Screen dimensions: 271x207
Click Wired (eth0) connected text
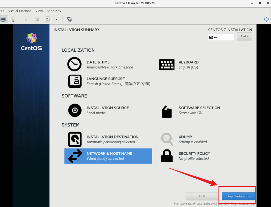point(105,159)
